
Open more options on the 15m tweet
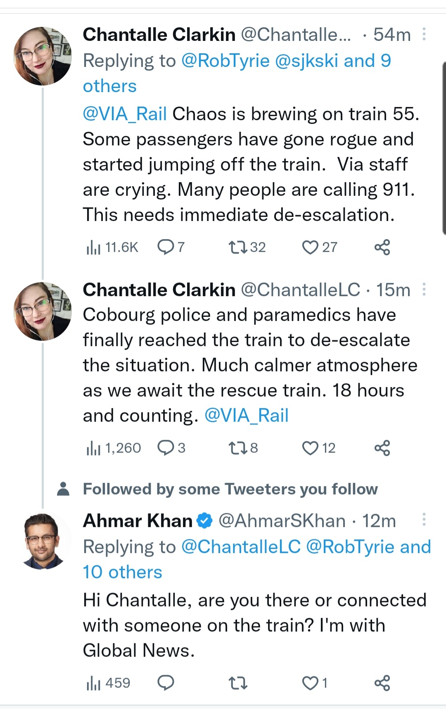coord(424,290)
